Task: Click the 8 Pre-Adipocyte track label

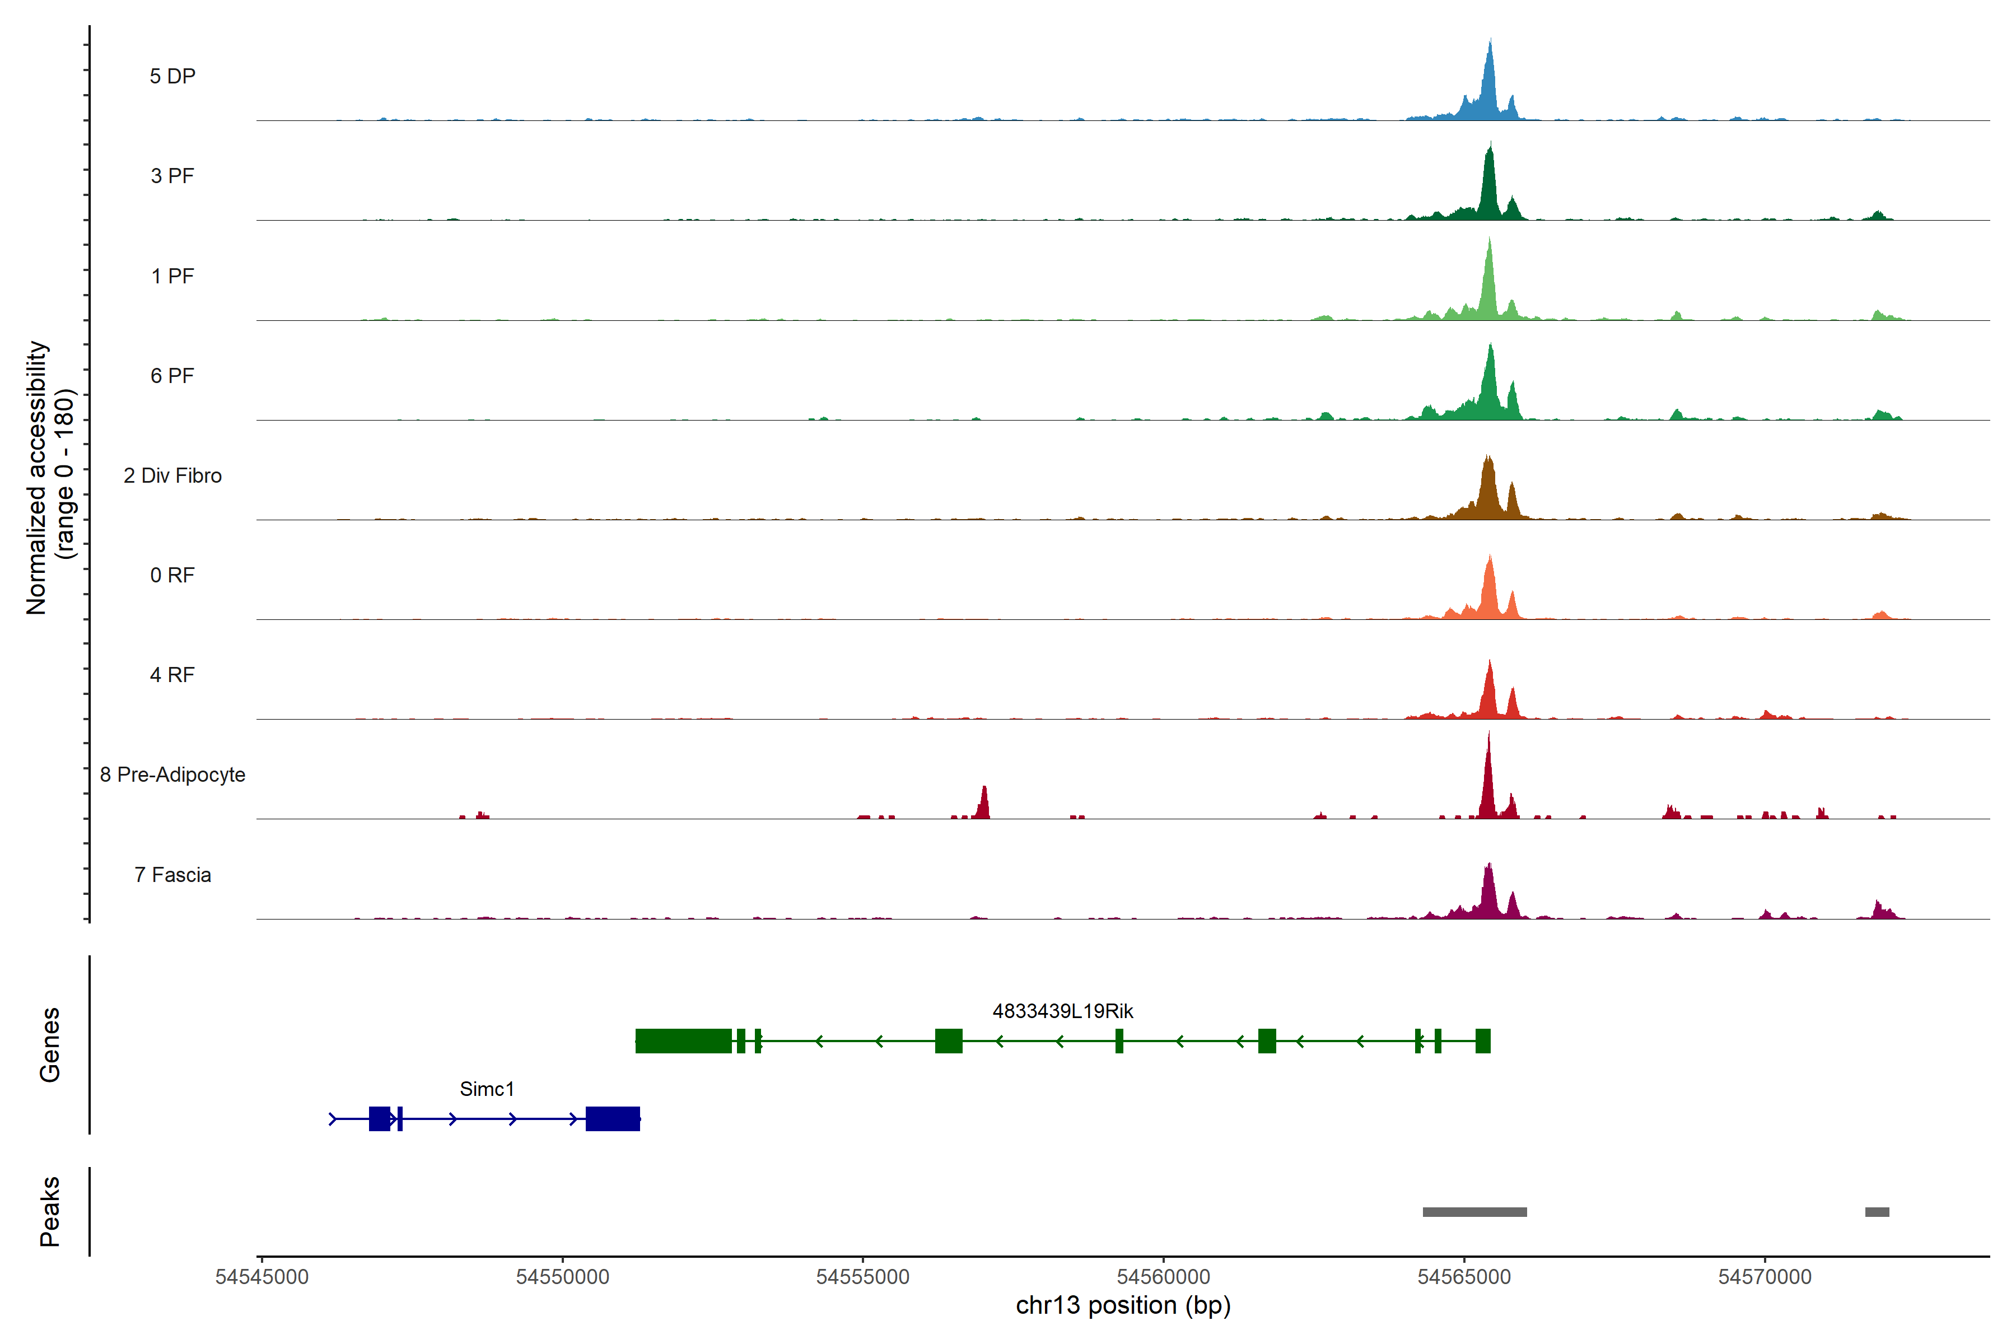Action: pyautogui.click(x=172, y=775)
